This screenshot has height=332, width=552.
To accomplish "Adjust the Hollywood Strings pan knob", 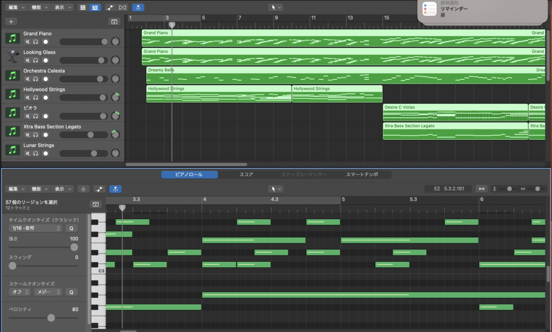I will click(115, 97).
